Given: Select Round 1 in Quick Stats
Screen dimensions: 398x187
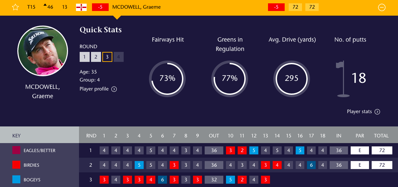Looking at the screenshot, I should point(85,57).
